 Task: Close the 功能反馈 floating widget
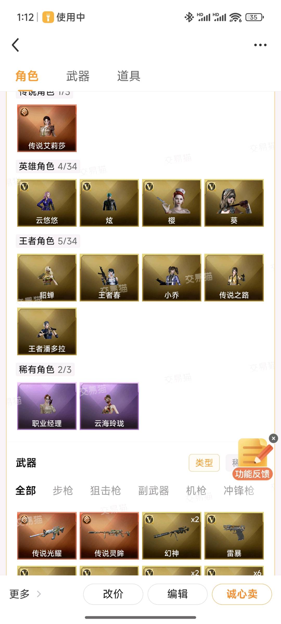point(273,438)
